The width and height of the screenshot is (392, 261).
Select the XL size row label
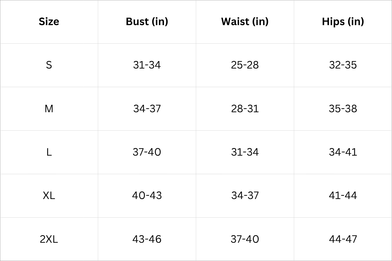tap(49, 195)
